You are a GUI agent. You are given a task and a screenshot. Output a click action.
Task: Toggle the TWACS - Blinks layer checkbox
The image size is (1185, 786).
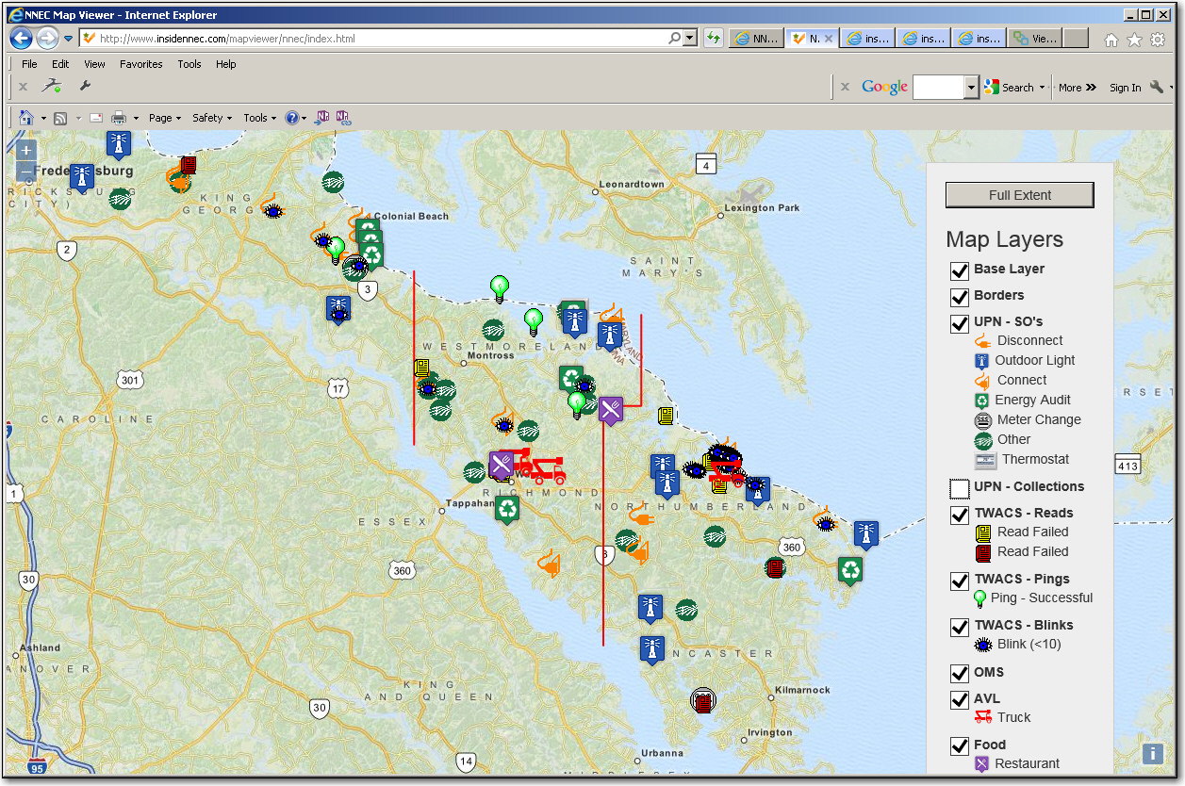click(x=959, y=627)
